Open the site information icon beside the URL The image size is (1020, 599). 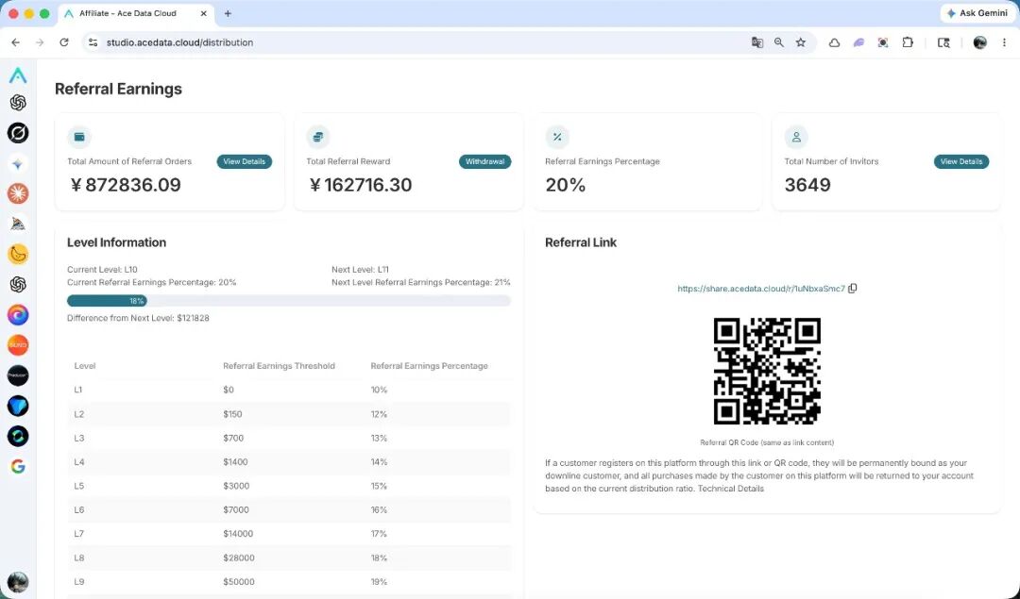(x=93, y=42)
